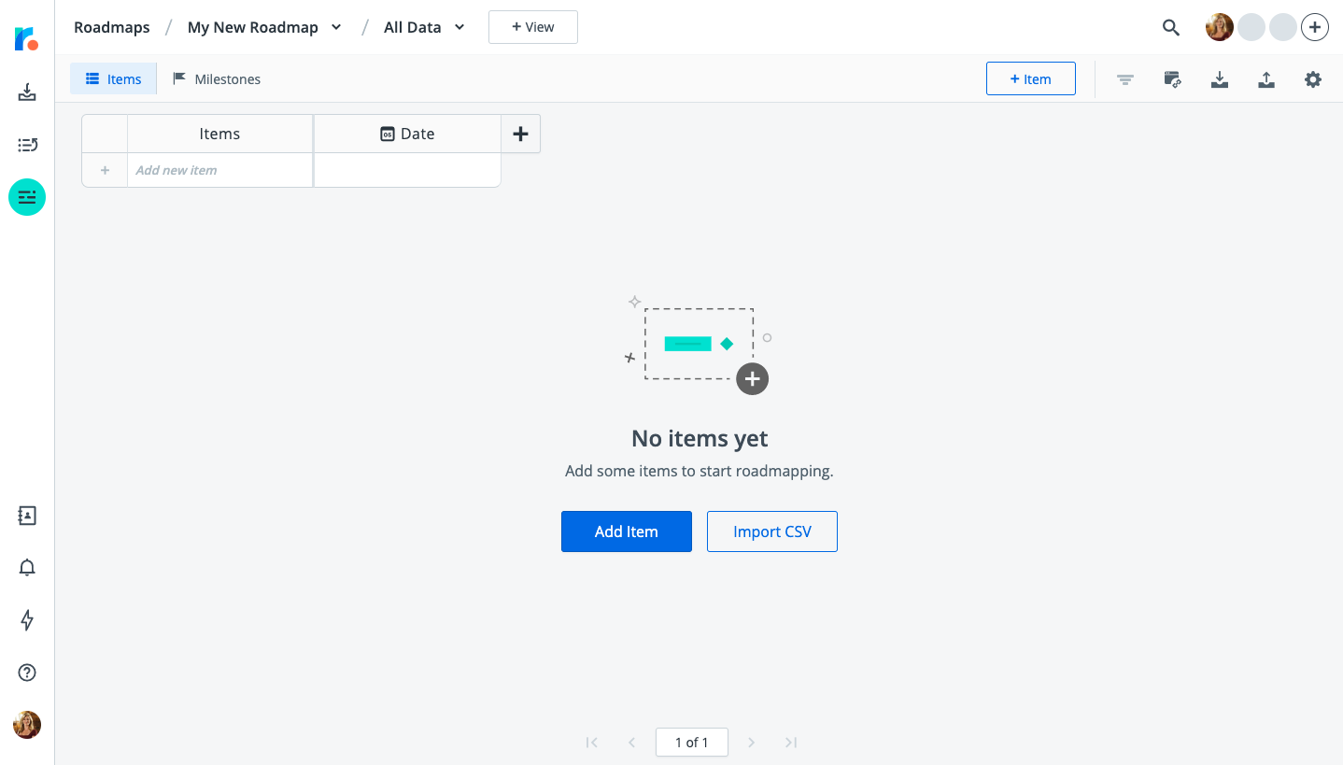Go to first page arrow
Screen dimensions: 1343x765
591,743
